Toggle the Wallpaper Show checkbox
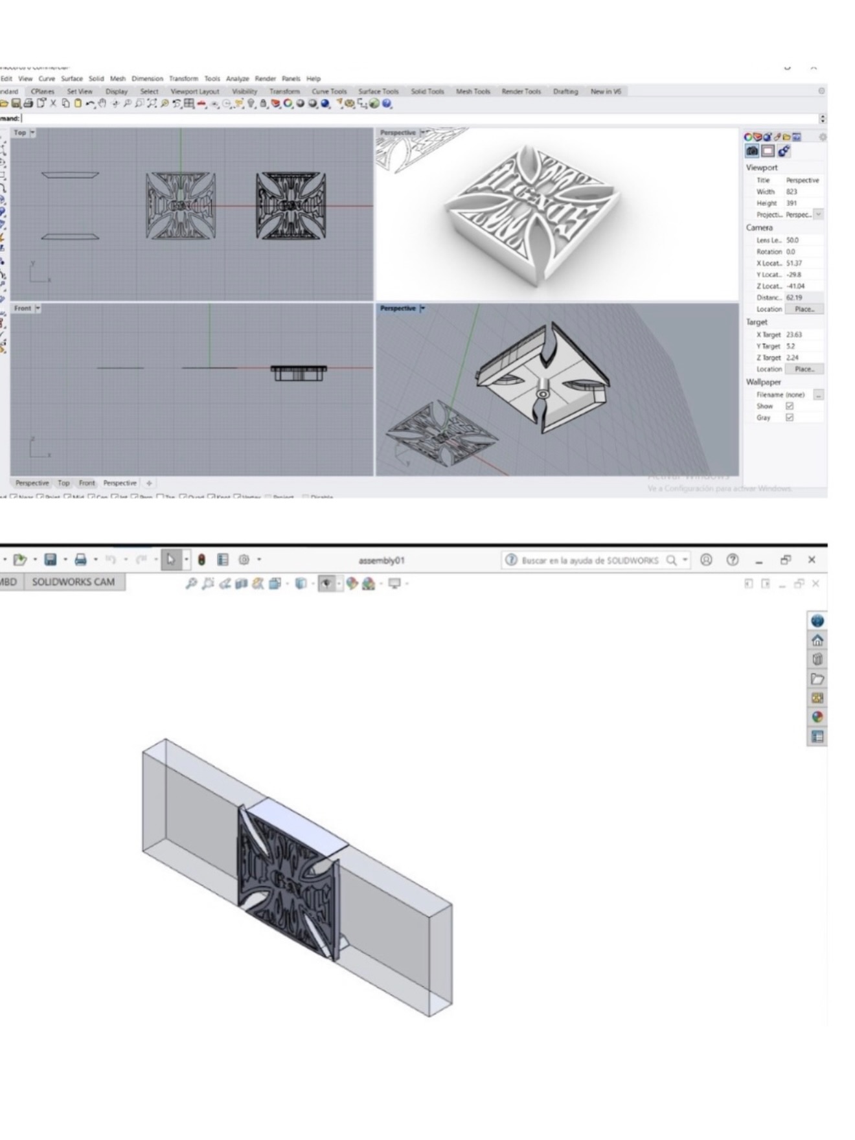This screenshot has height=1140, width=855. (x=790, y=406)
